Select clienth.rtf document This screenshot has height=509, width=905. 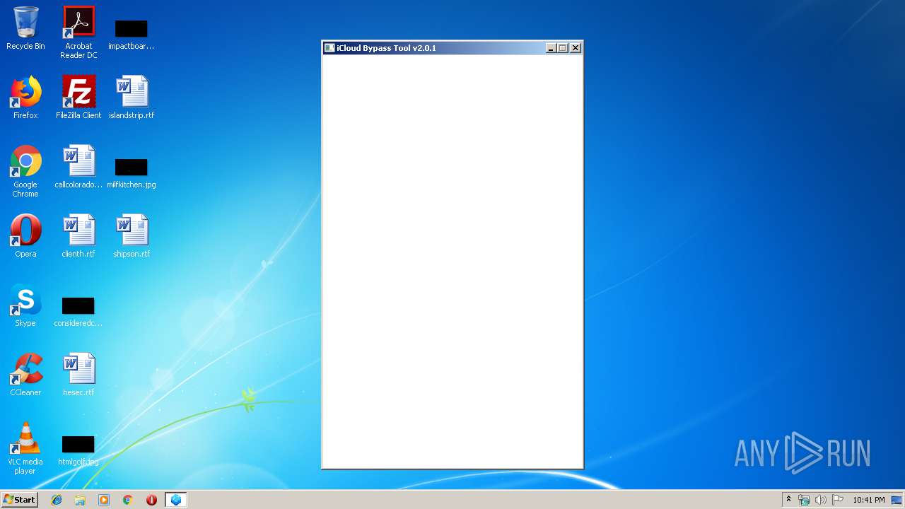coord(78,236)
